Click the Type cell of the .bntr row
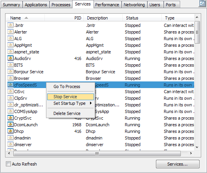This screenshot has height=173, width=207. click(179, 25)
